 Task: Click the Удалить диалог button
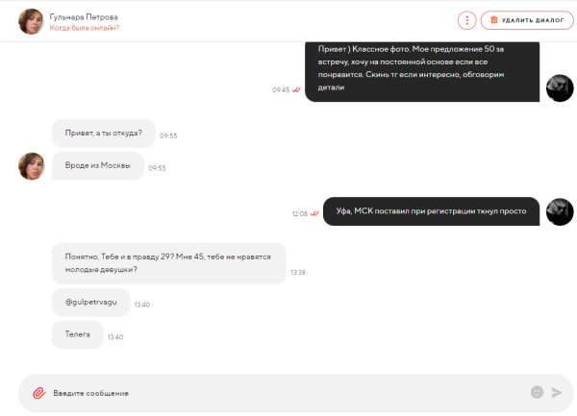point(527,20)
